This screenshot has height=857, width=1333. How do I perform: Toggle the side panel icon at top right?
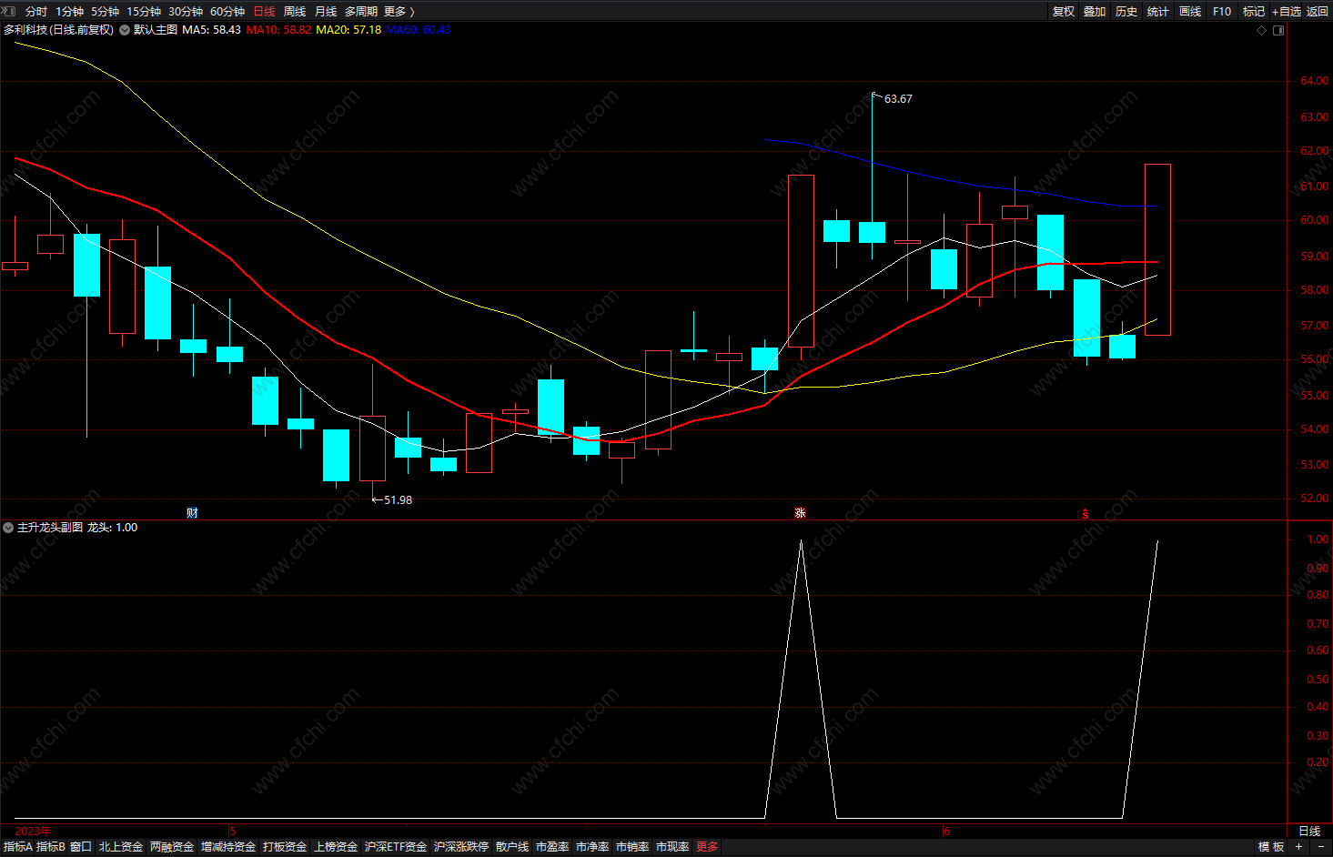[1278, 30]
